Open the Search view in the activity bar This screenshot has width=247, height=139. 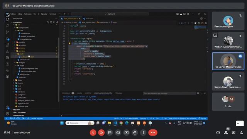click(x=7, y=26)
